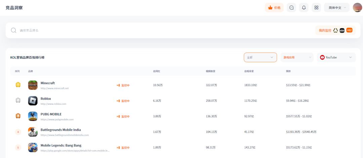Click the bronze rank 3 medal

coord(18,116)
